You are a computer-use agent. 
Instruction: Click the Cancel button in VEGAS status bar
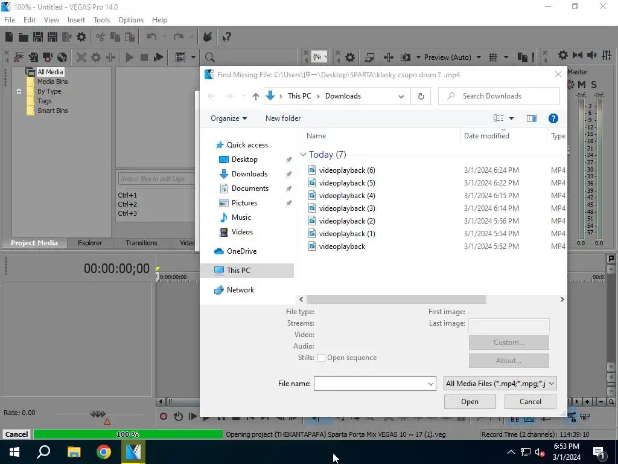point(16,434)
